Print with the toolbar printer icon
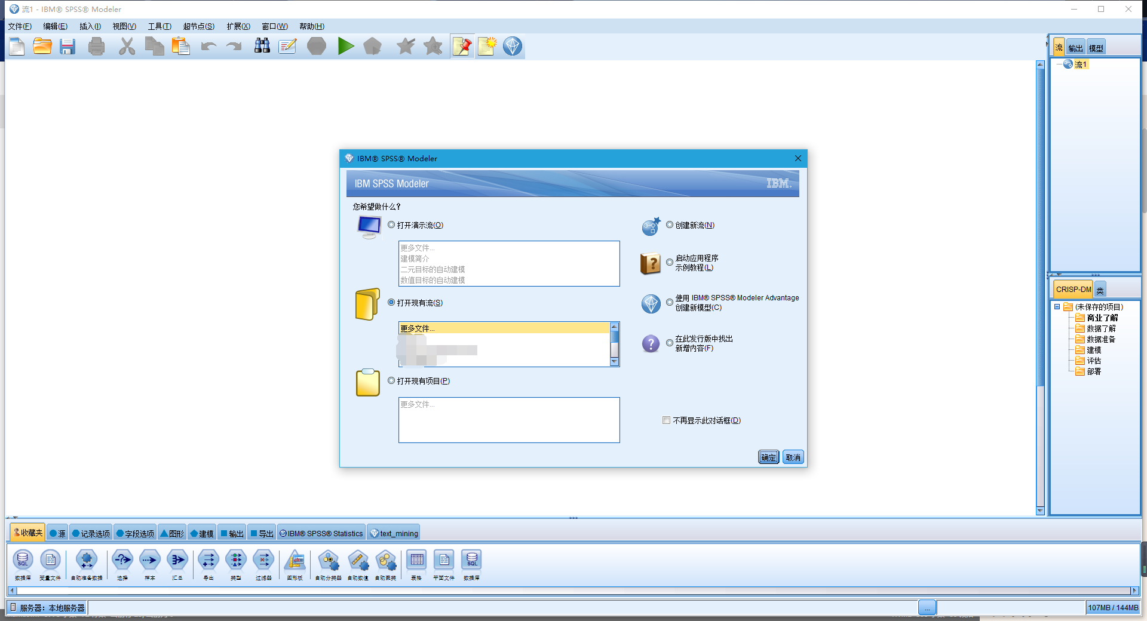 pos(96,47)
